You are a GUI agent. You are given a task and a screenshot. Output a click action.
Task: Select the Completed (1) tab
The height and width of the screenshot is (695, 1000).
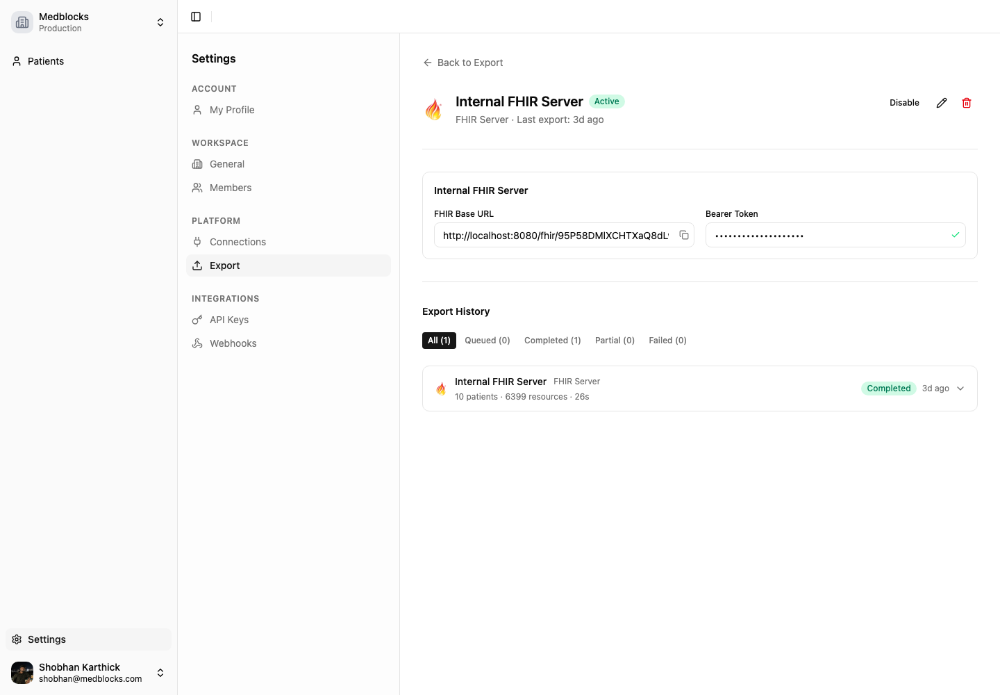(553, 341)
